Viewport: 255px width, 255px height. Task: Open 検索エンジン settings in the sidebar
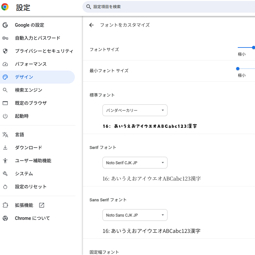tap(29, 90)
